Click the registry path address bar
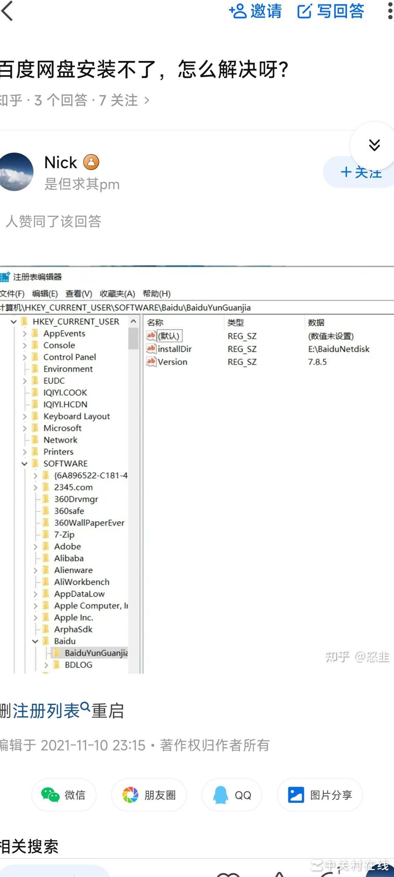 coord(197,307)
